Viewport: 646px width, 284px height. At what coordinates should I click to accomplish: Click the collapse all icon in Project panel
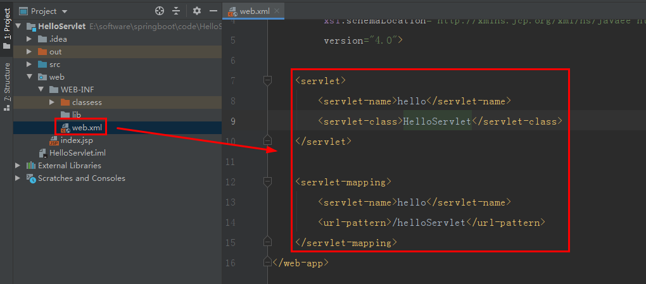tap(176, 11)
